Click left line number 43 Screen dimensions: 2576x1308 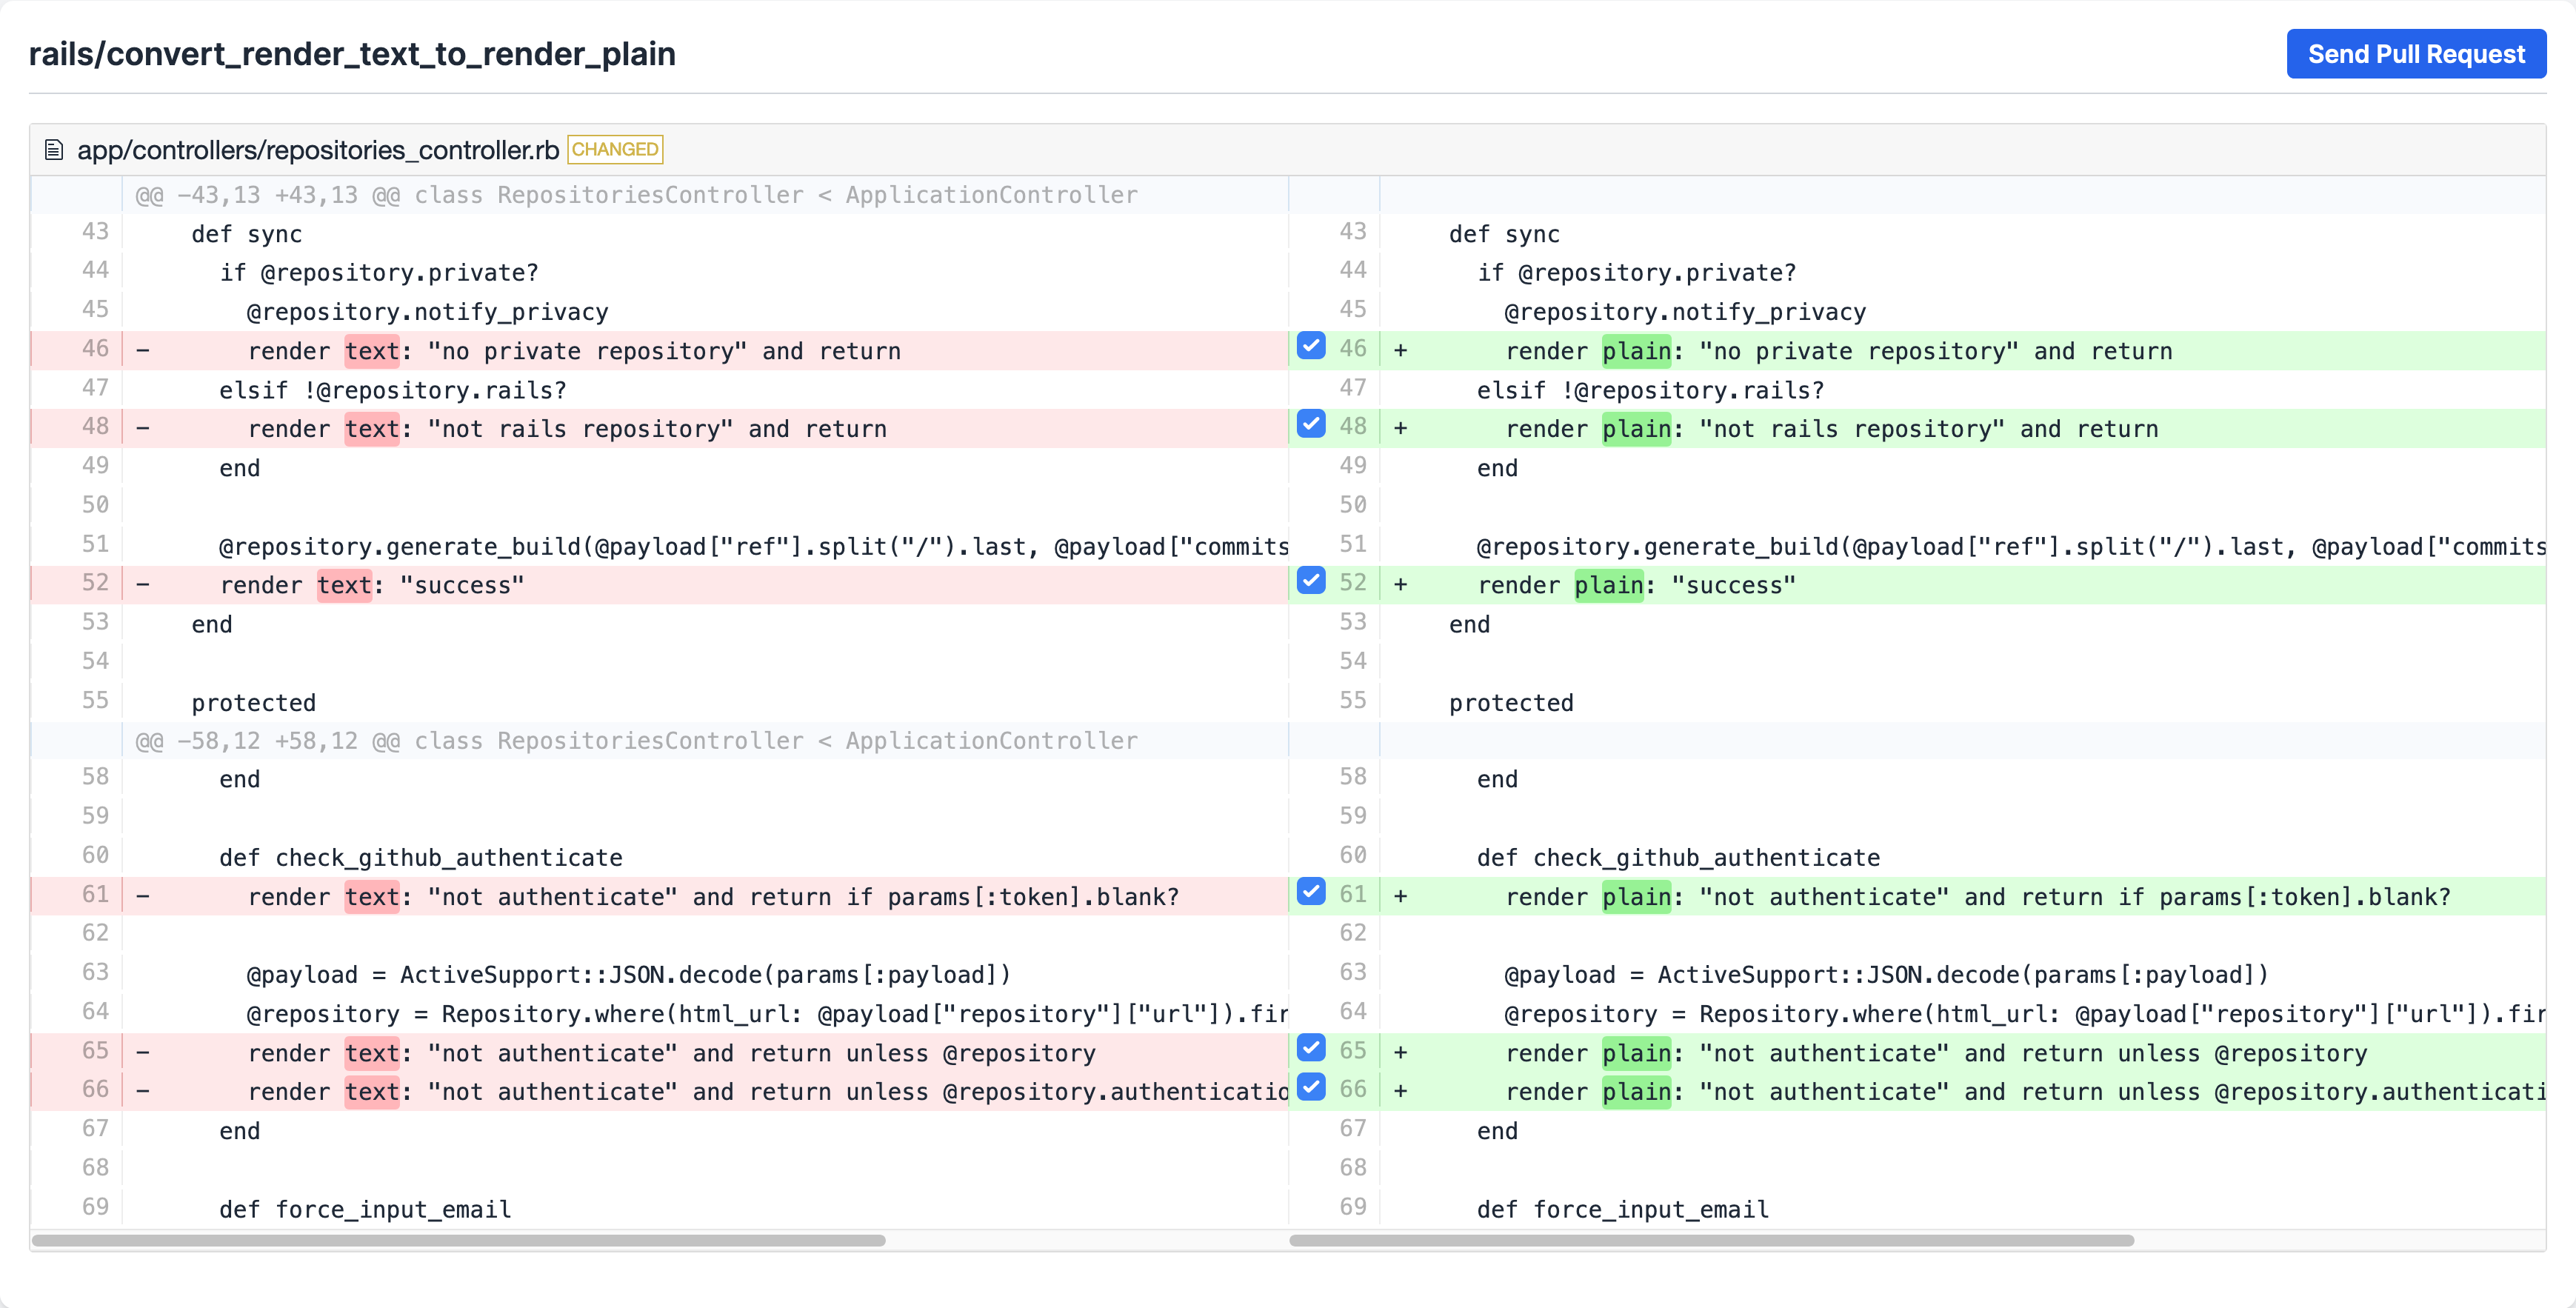coord(95,231)
